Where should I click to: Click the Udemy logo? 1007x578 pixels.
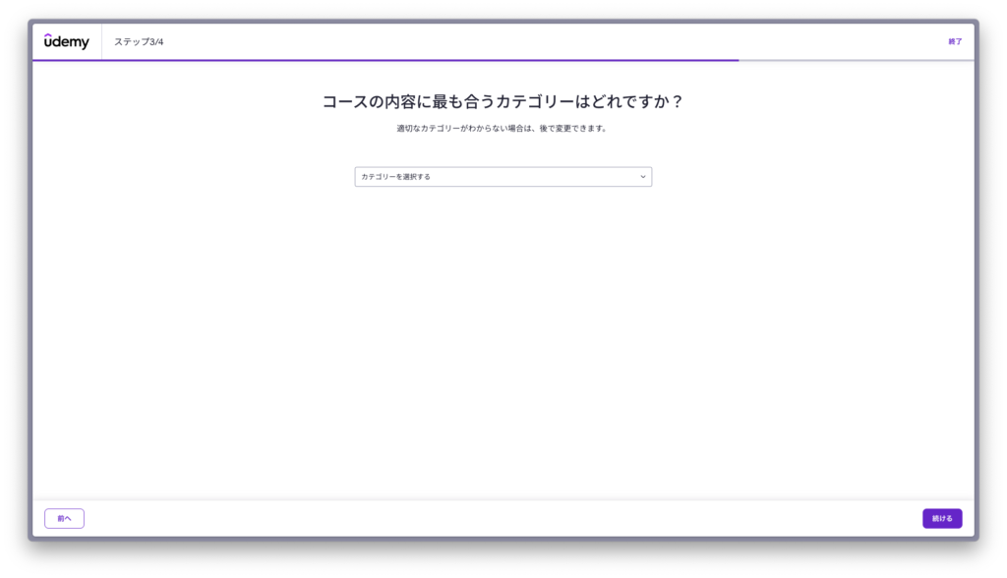tap(66, 41)
